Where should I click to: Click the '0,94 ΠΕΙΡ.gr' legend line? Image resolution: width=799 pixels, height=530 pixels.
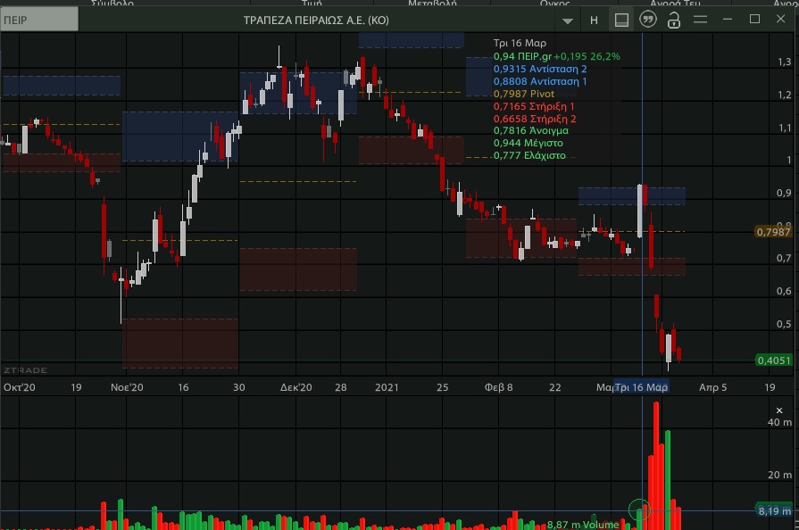click(x=556, y=56)
